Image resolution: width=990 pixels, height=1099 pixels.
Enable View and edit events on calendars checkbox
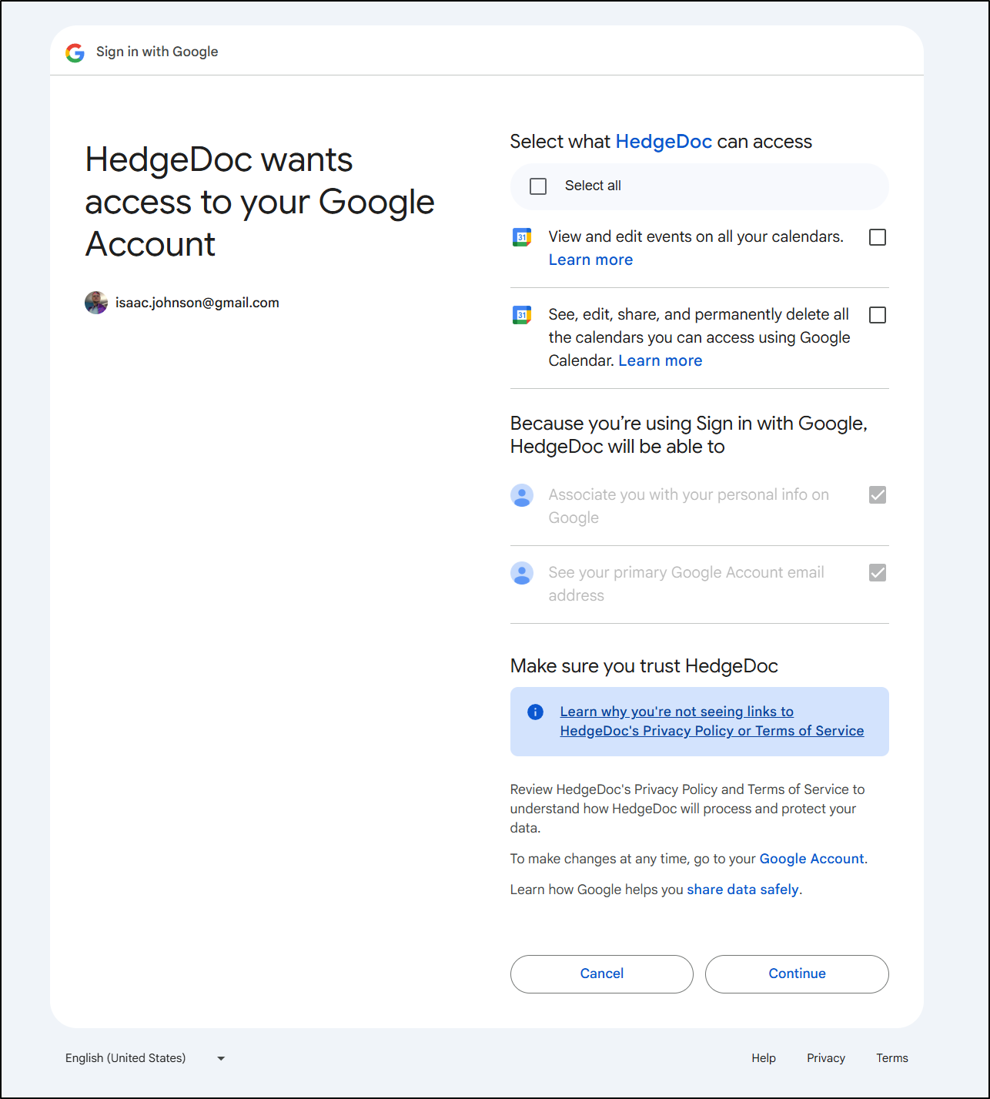click(x=878, y=237)
